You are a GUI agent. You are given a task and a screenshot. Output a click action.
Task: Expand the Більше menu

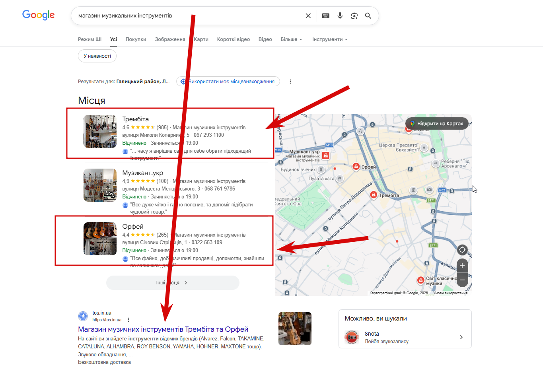click(291, 39)
